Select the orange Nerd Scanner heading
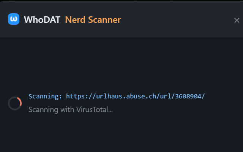243x152 pixels. pyautogui.click(x=93, y=20)
